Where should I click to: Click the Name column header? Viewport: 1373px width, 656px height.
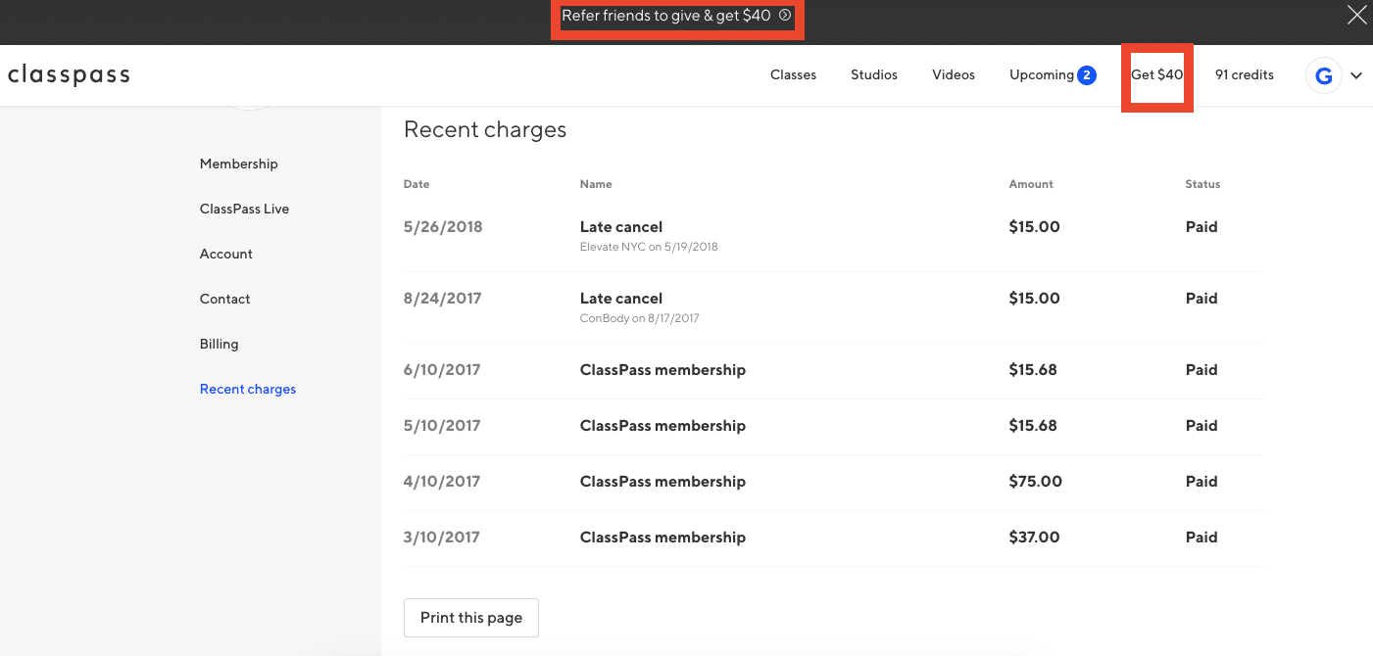(x=596, y=184)
